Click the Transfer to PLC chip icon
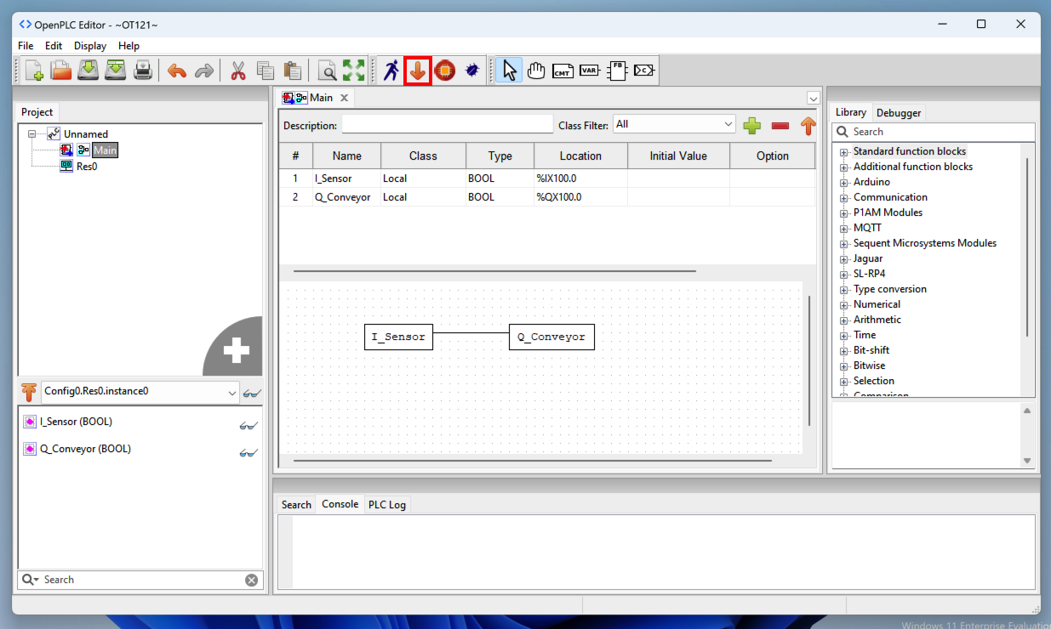This screenshot has width=1051, height=629. tap(444, 71)
